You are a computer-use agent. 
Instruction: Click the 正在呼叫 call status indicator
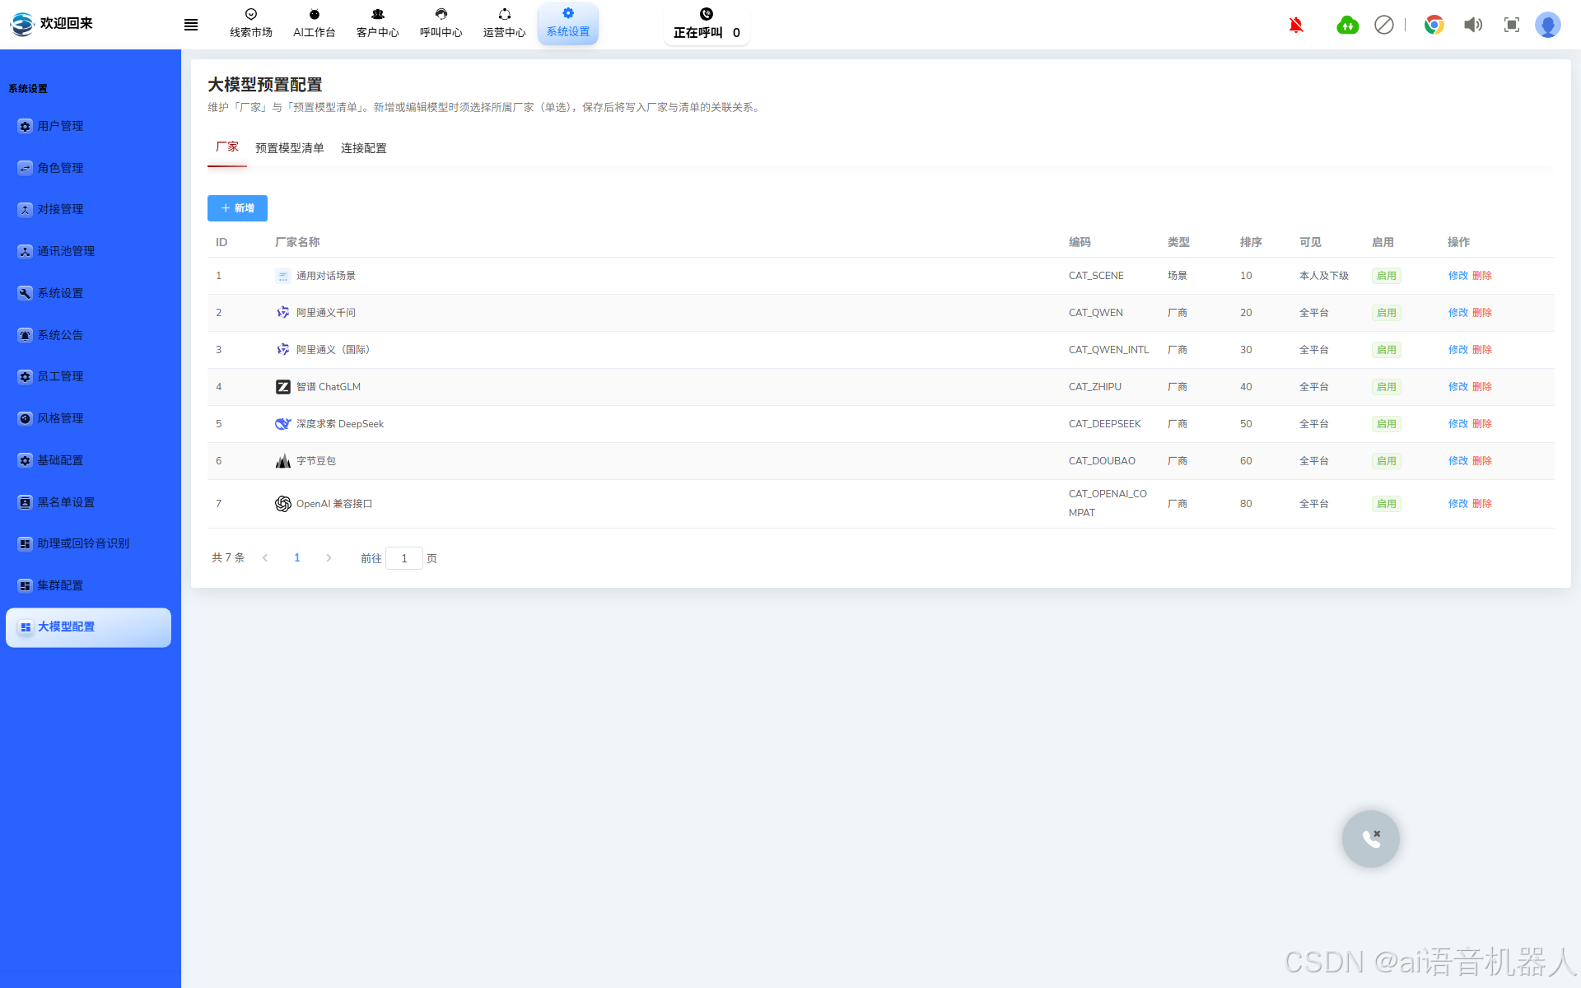click(x=707, y=24)
